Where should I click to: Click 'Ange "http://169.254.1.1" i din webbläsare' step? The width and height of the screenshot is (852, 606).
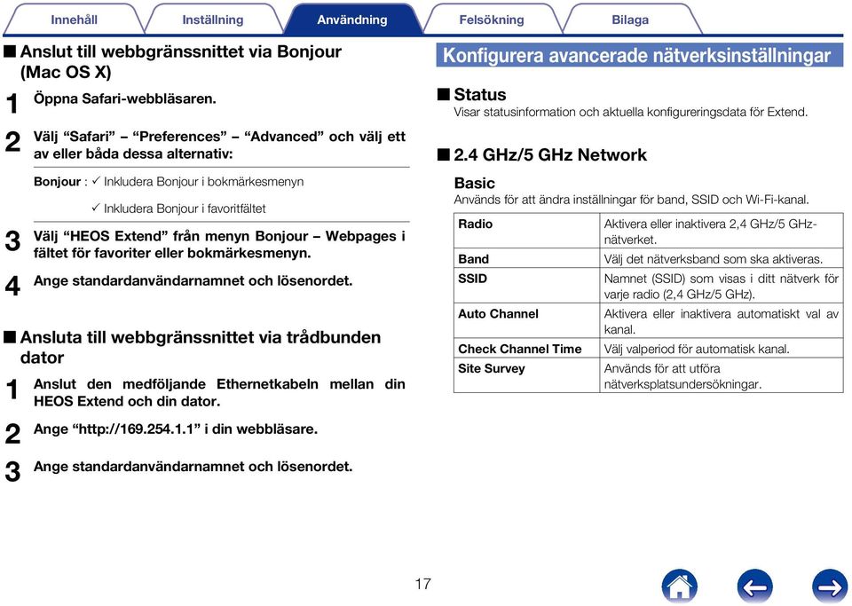(x=176, y=429)
